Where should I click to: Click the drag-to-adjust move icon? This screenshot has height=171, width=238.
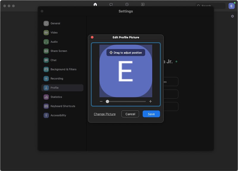tap(111, 53)
